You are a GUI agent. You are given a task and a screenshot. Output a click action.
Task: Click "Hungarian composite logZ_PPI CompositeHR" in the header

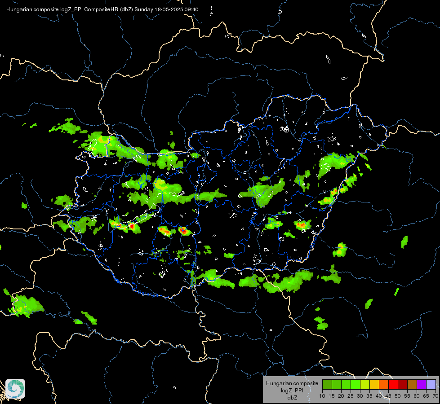pos(62,9)
